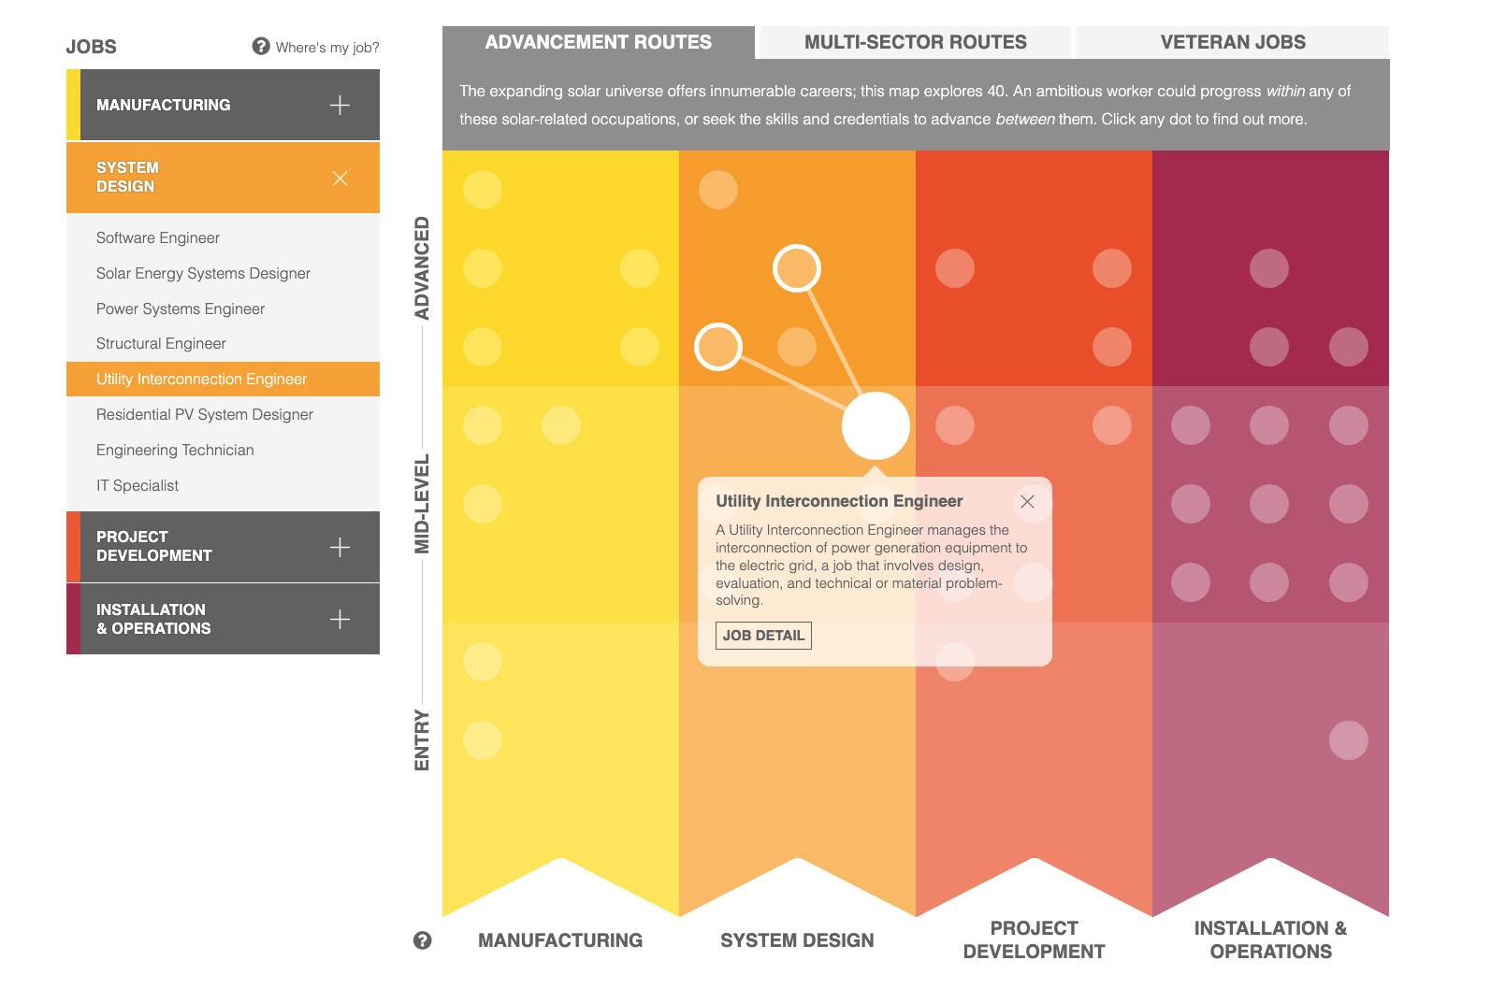Select IT Specialist from the System Design list

click(x=137, y=485)
